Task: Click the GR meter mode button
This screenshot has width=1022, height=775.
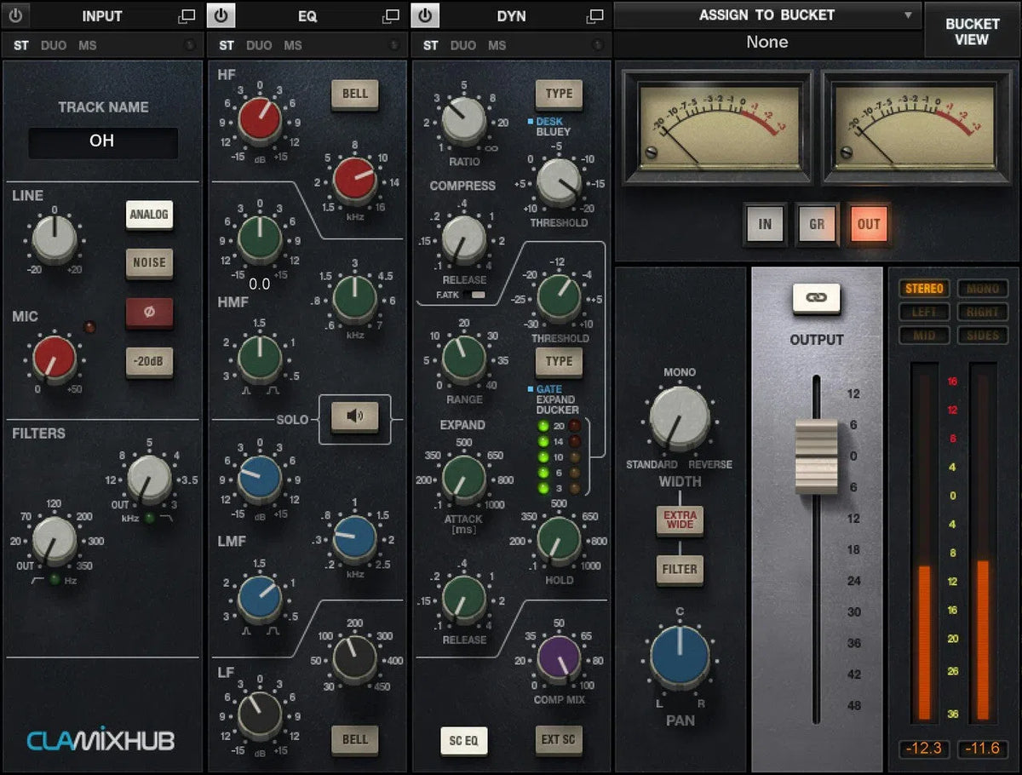Action: pos(817,224)
